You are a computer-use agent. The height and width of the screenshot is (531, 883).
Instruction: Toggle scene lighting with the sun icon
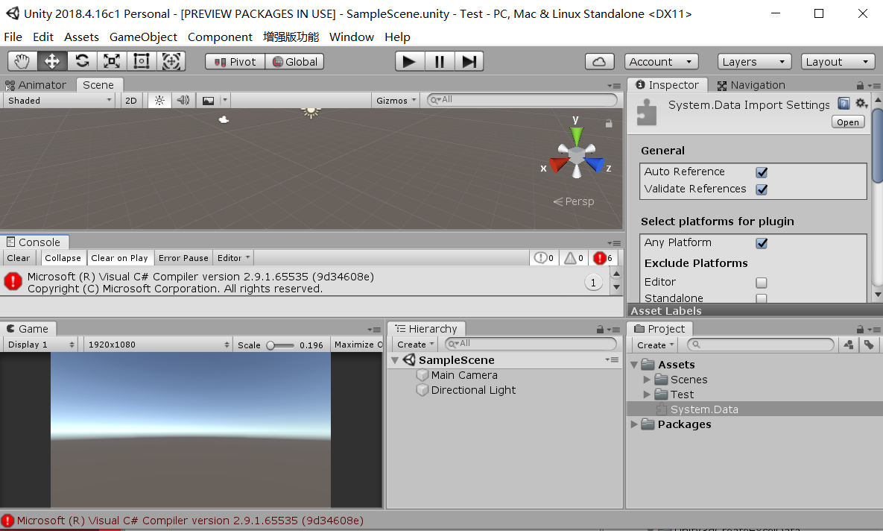(x=159, y=99)
